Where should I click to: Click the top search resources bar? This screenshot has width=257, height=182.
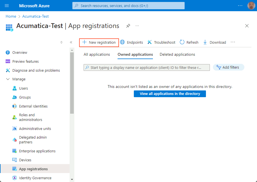click(128, 6)
